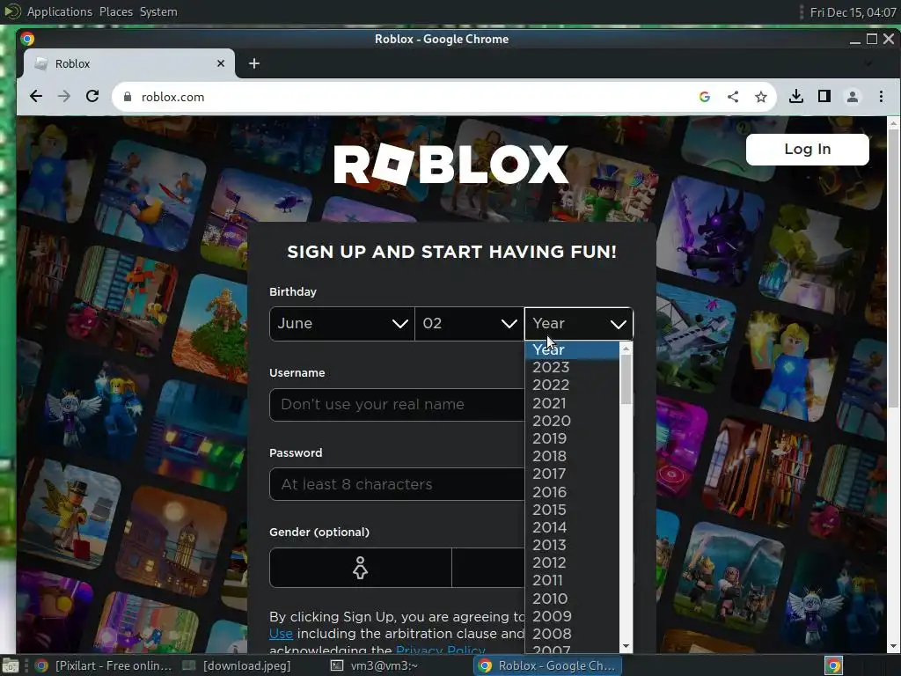The width and height of the screenshot is (901, 676).
Task: Open the Applications menu
Action: coord(59,11)
